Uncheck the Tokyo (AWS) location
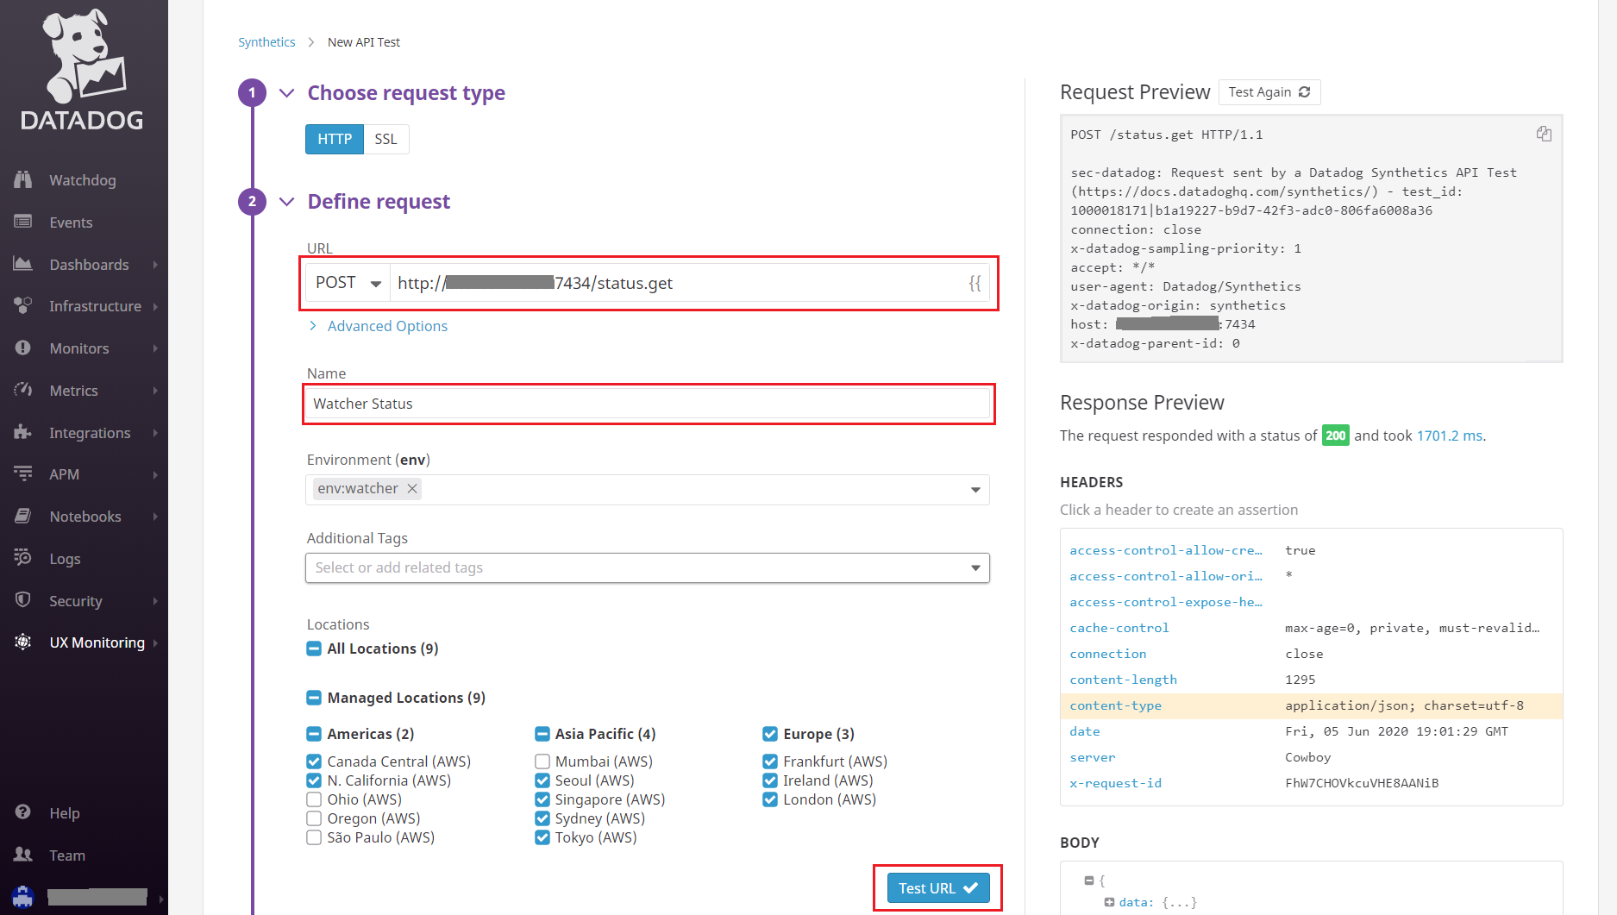Viewport: 1617px width, 915px height. pyautogui.click(x=542, y=837)
